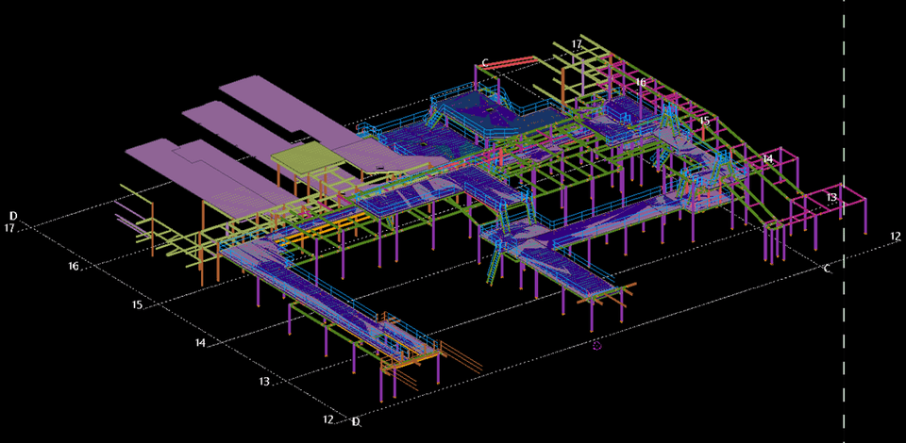Viewport: 906px width, 443px height.
Task: Click white grid label 16 inside the model
Action: click(x=641, y=83)
